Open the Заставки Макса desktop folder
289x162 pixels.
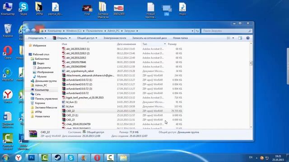(x=103, y=10)
